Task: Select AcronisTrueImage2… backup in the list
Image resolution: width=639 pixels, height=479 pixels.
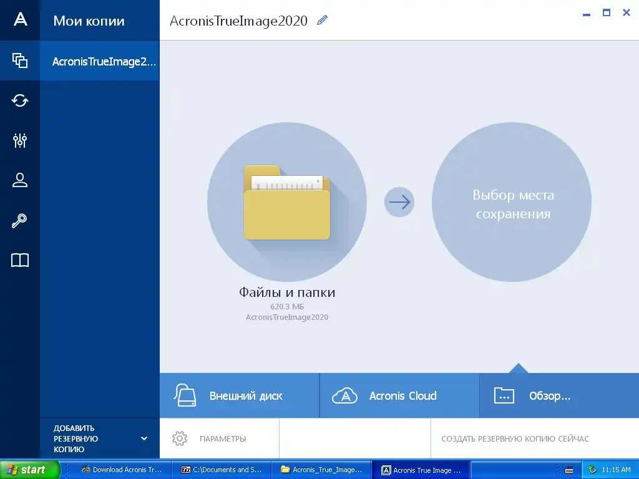Action: coord(100,61)
